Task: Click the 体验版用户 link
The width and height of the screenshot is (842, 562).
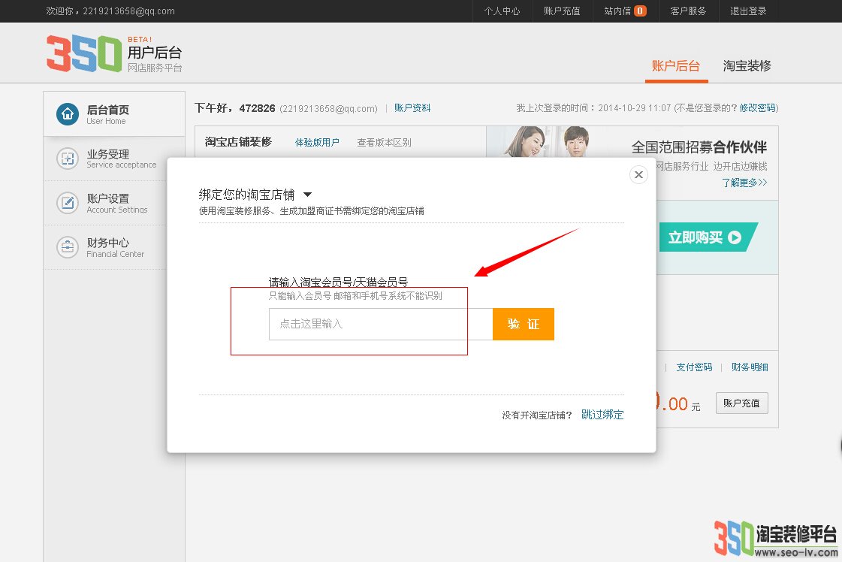Action: 318,143
